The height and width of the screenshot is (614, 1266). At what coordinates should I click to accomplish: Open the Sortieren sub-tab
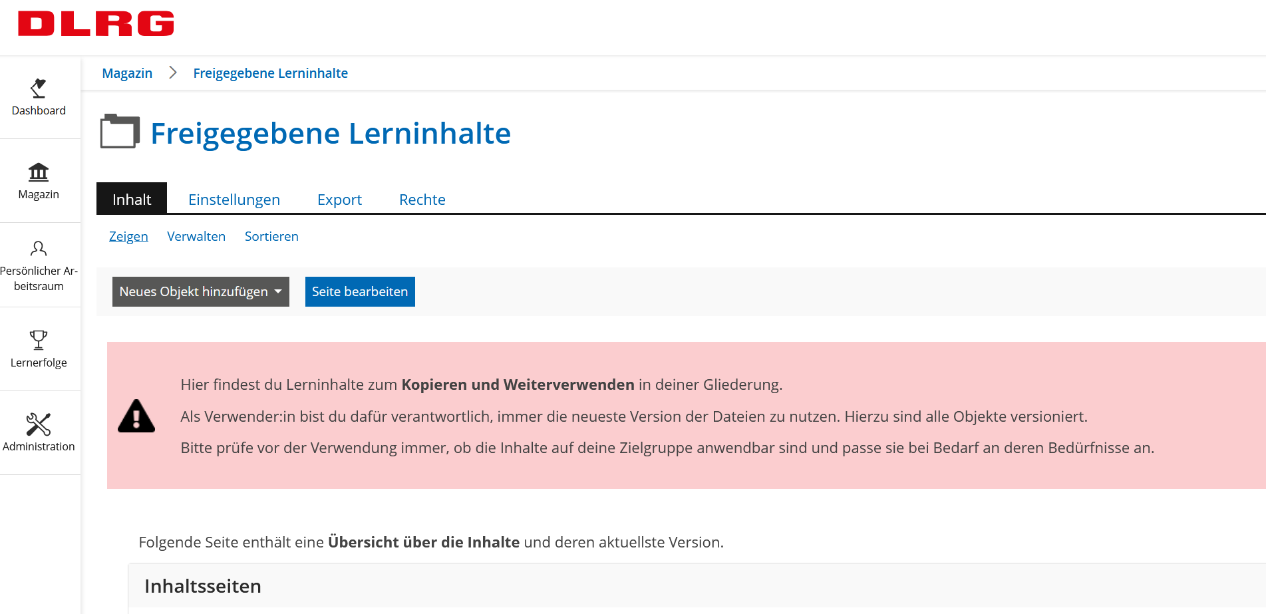(x=271, y=237)
